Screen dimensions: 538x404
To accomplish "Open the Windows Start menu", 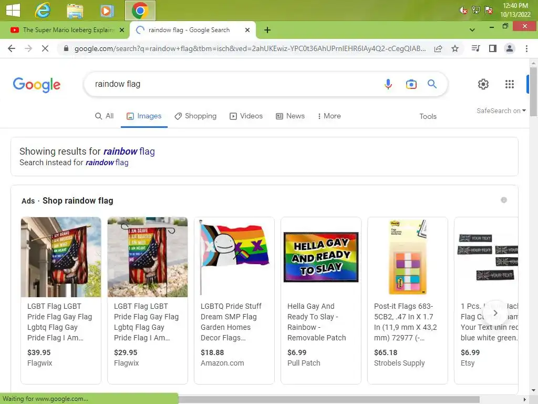I will [x=13, y=11].
